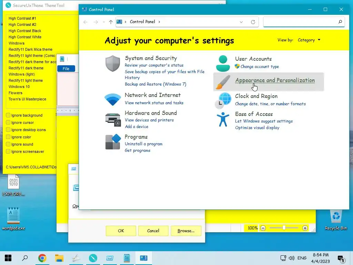
Task: Zoom in with WordPad plus button
Action: [305, 228]
